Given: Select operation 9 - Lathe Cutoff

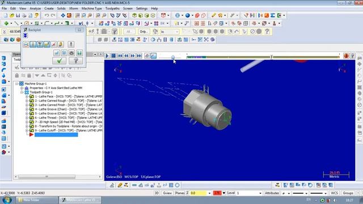Looking at the screenshot, I should click(x=68, y=130).
